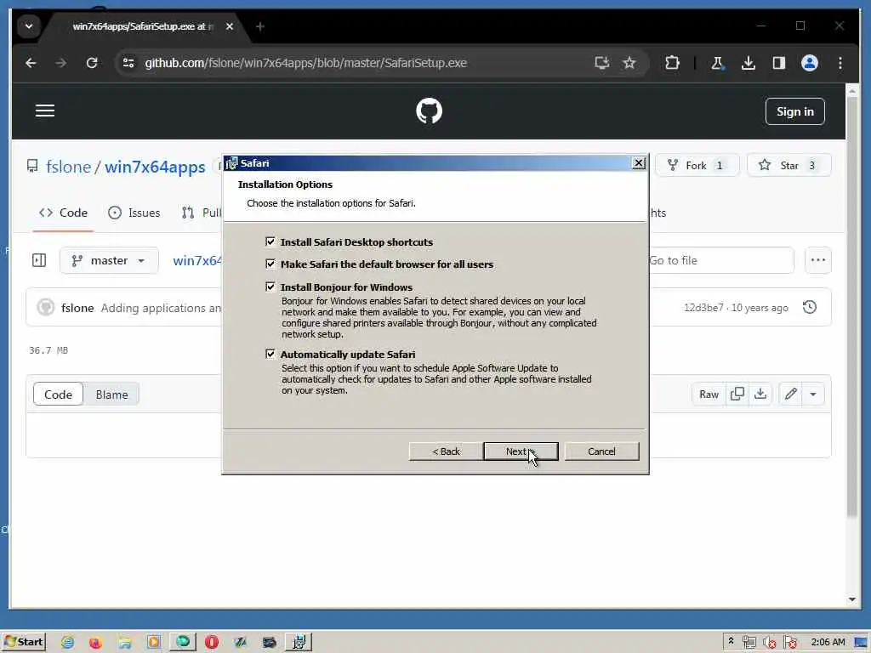
Task: Copy raw file contents icon
Action: 737,395
